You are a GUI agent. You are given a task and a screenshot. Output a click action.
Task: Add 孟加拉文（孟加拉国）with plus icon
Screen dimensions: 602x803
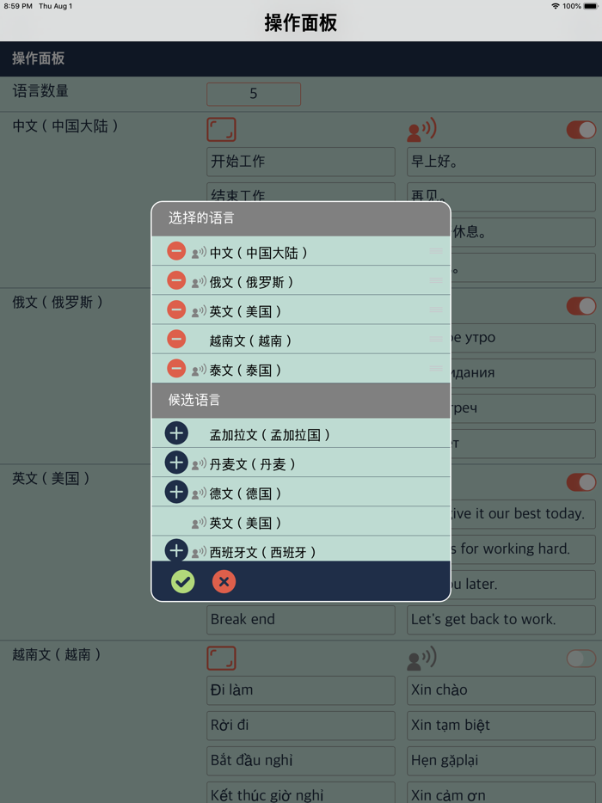pyautogui.click(x=176, y=433)
